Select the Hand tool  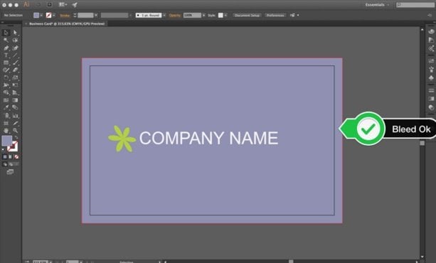pos(6,130)
